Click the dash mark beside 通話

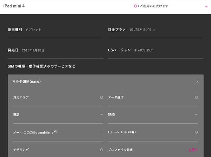102,114
